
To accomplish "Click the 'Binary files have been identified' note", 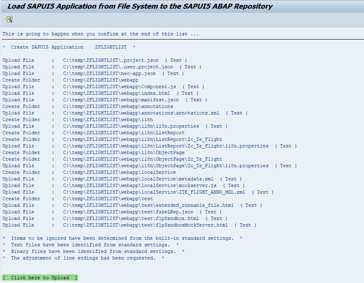I will click(x=93, y=252).
